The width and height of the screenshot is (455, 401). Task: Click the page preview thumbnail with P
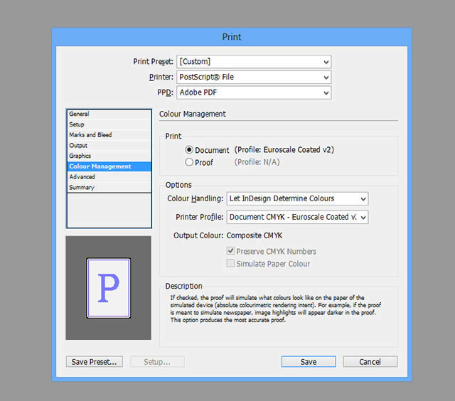pyautogui.click(x=109, y=288)
